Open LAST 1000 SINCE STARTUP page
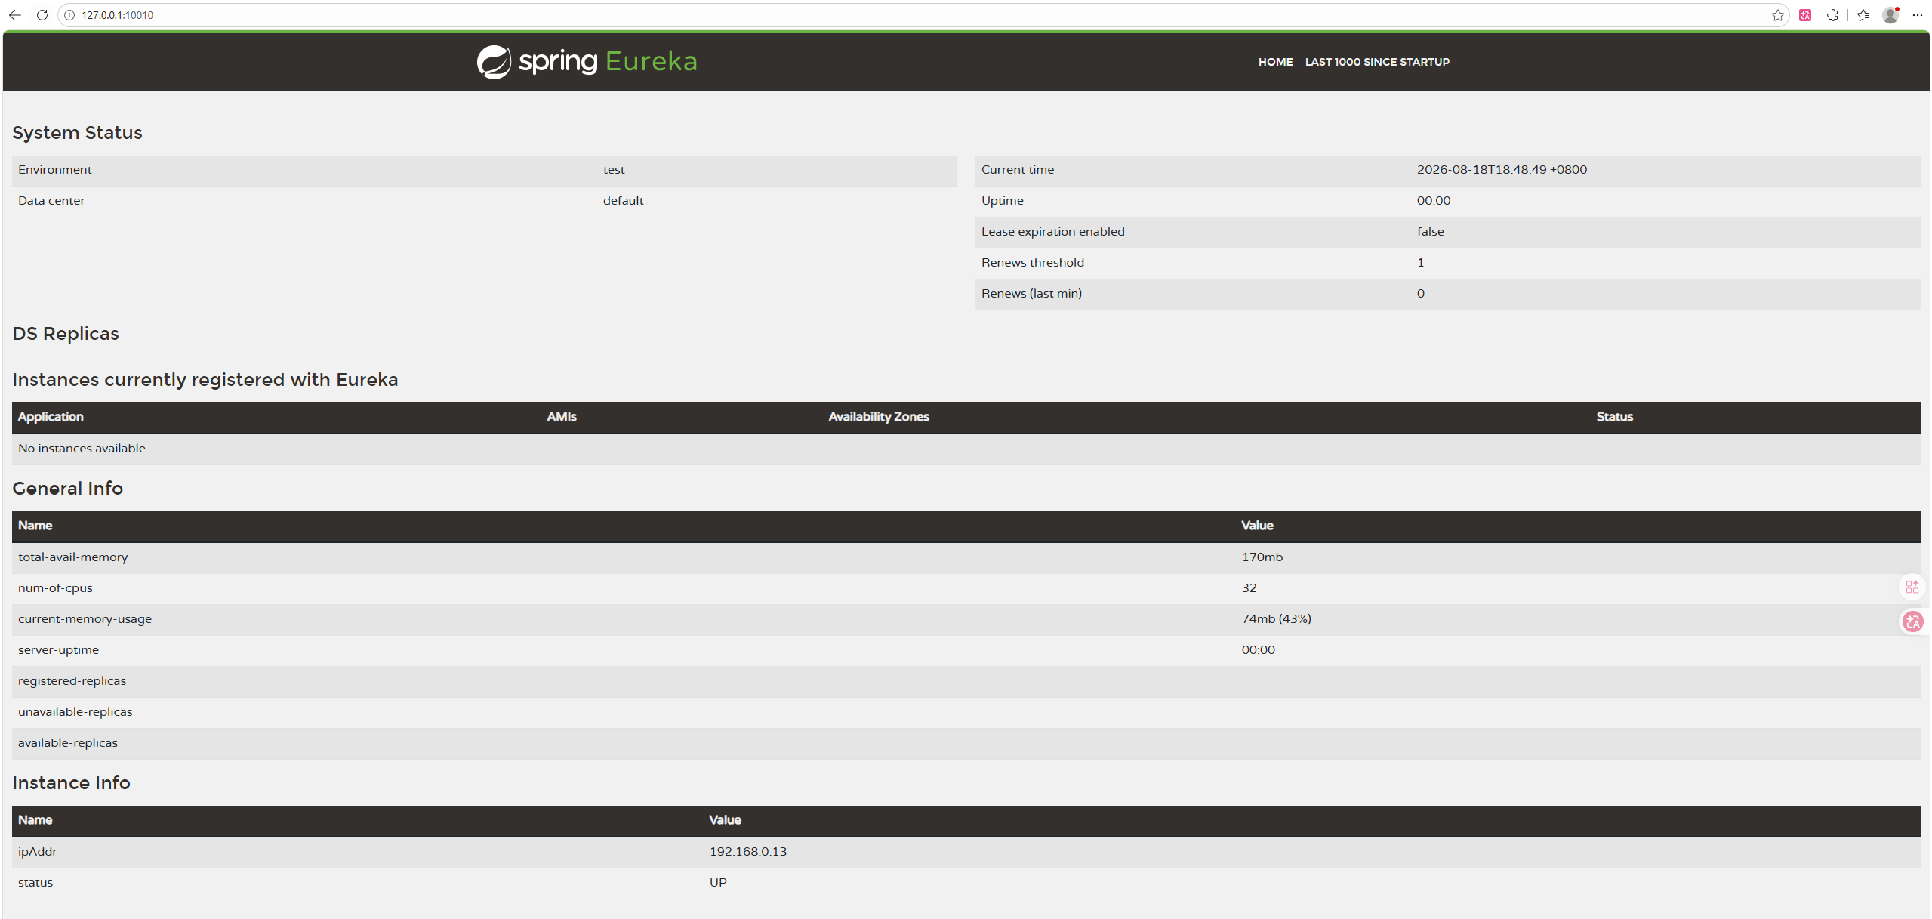 (1377, 62)
